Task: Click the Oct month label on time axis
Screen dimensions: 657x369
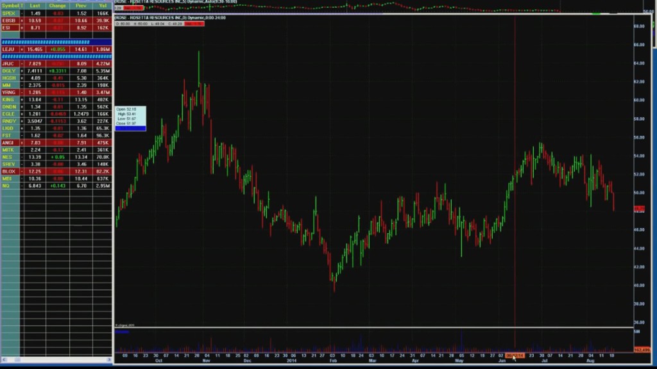Action: click(158, 361)
